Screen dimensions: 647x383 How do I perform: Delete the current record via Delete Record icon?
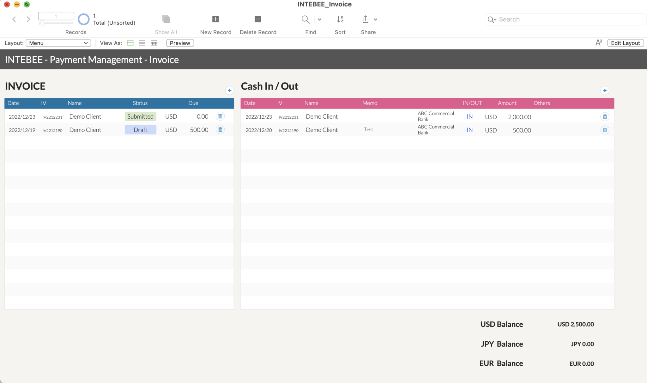click(x=257, y=19)
